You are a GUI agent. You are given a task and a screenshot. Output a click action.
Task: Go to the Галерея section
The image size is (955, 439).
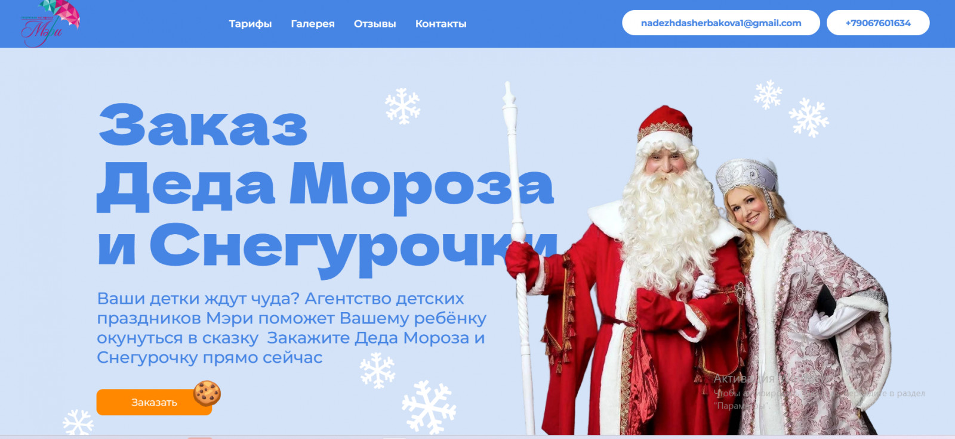tap(313, 24)
